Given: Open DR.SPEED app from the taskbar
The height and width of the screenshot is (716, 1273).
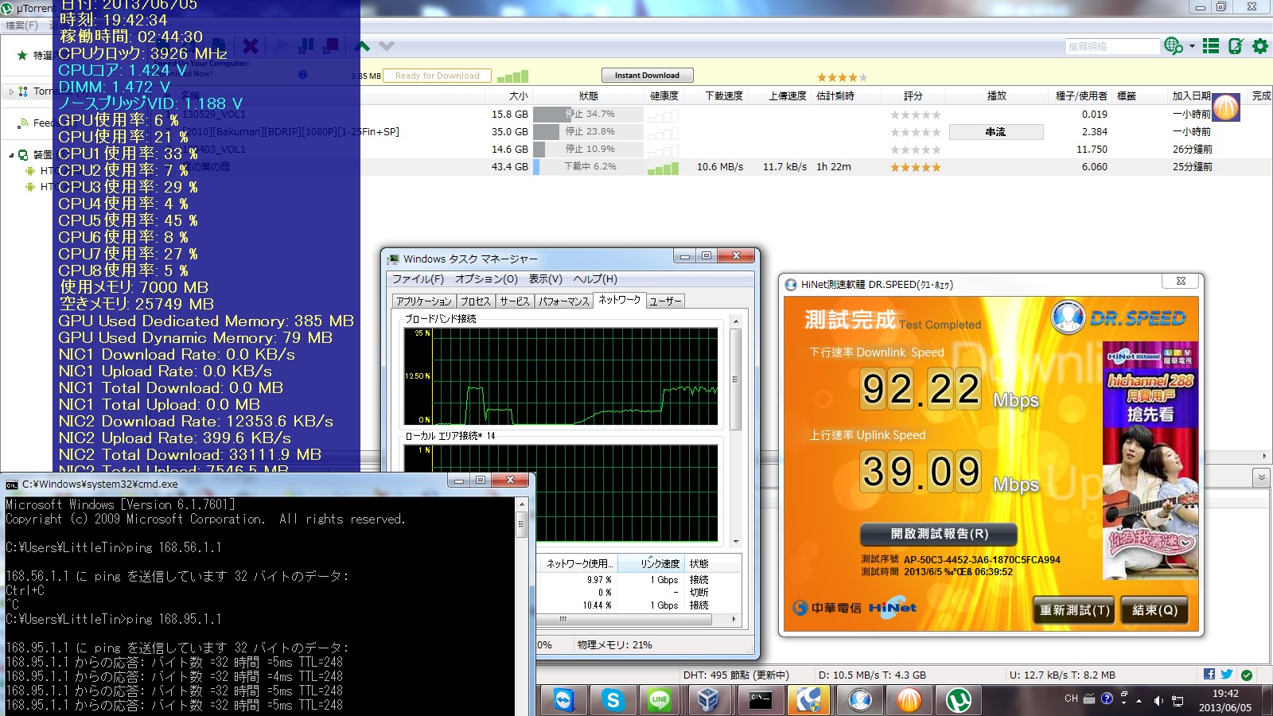Looking at the screenshot, I should [860, 700].
